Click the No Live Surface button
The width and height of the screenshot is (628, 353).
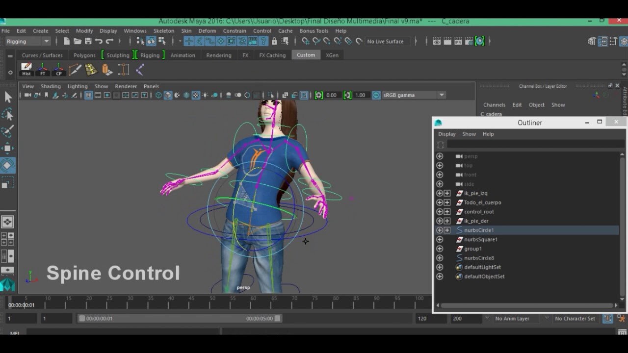387,41
